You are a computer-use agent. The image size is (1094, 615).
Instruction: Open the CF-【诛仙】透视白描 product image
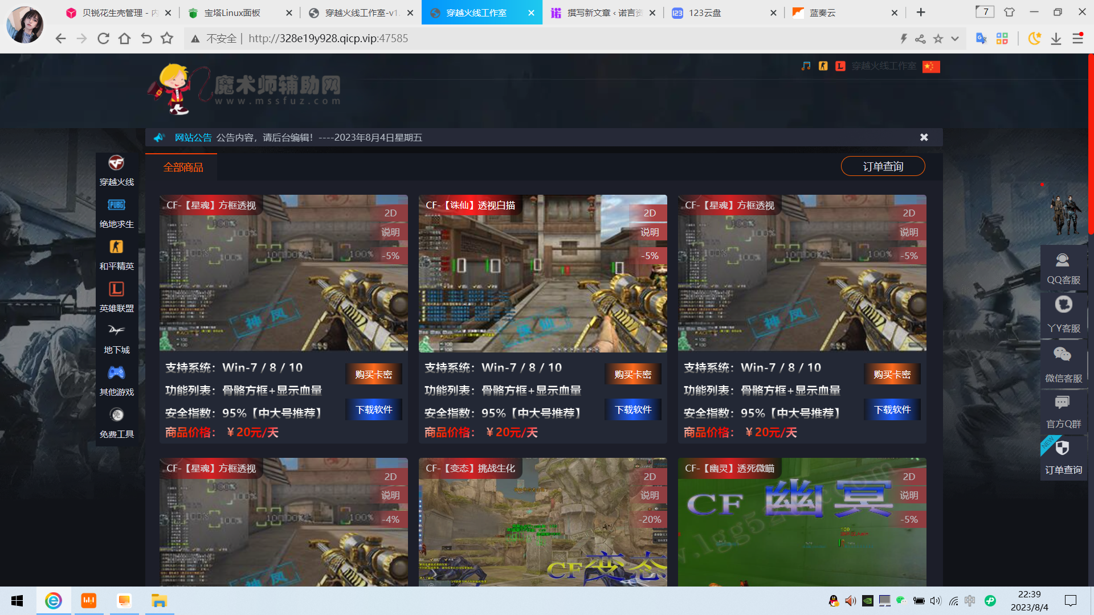point(542,273)
